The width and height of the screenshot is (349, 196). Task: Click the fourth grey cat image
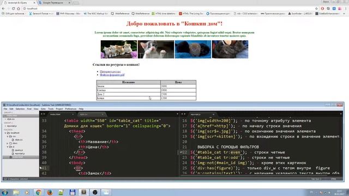230,50
